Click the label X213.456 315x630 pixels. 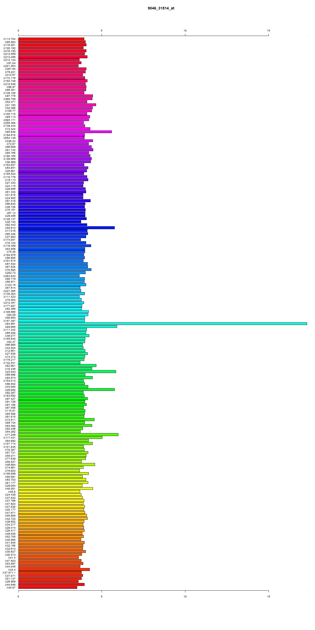[x=9, y=57]
